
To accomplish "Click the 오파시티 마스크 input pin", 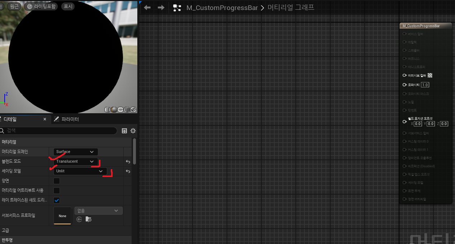I will [404, 94].
